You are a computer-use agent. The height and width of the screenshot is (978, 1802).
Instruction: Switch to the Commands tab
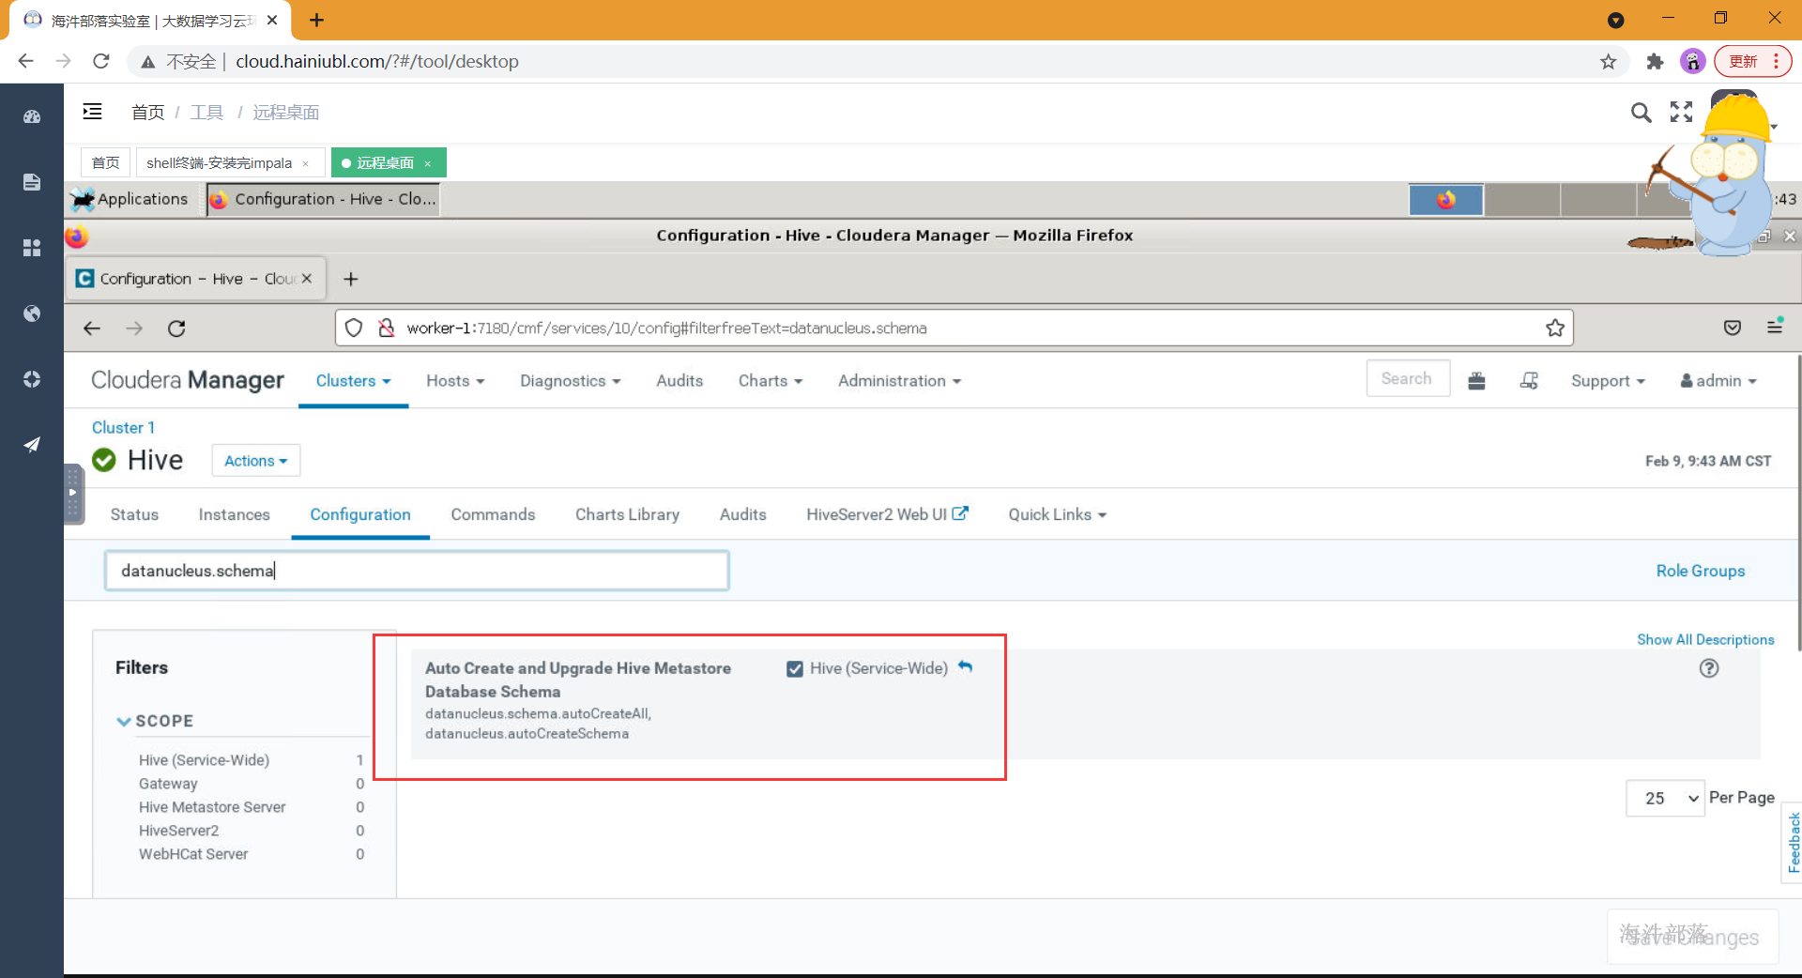pyautogui.click(x=493, y=514)
